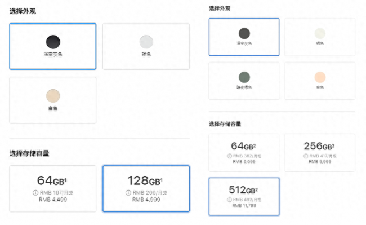Open info icon beside RMB 362/月
Viewport: 366px width, 225px height.
point(229,156)
